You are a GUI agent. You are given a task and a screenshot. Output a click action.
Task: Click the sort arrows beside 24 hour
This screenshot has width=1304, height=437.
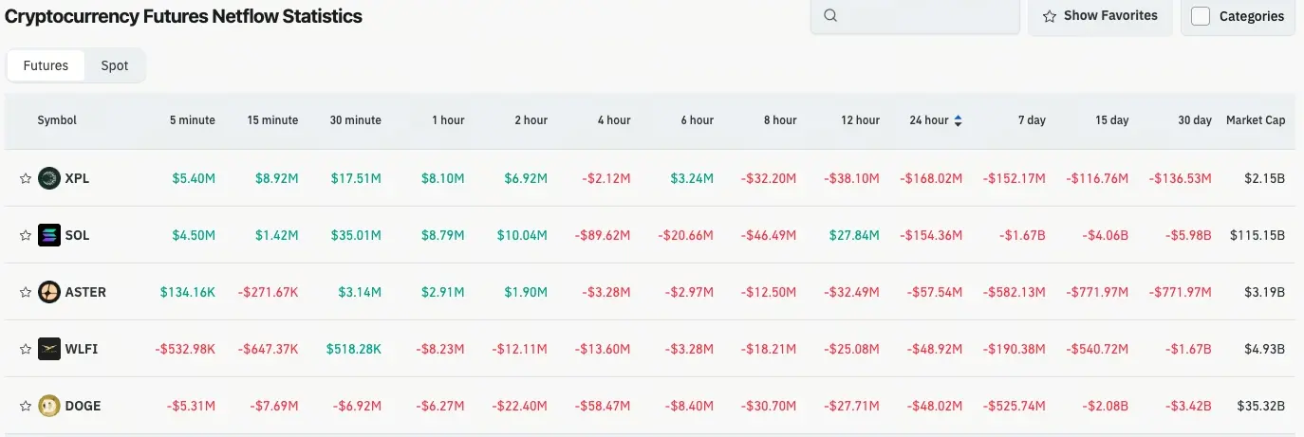(958, 120)
